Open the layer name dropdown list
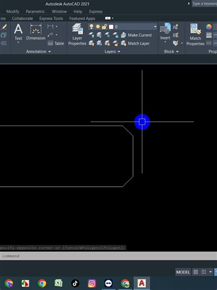This screenshot has width=217, height=290. (x=155, y=27)
